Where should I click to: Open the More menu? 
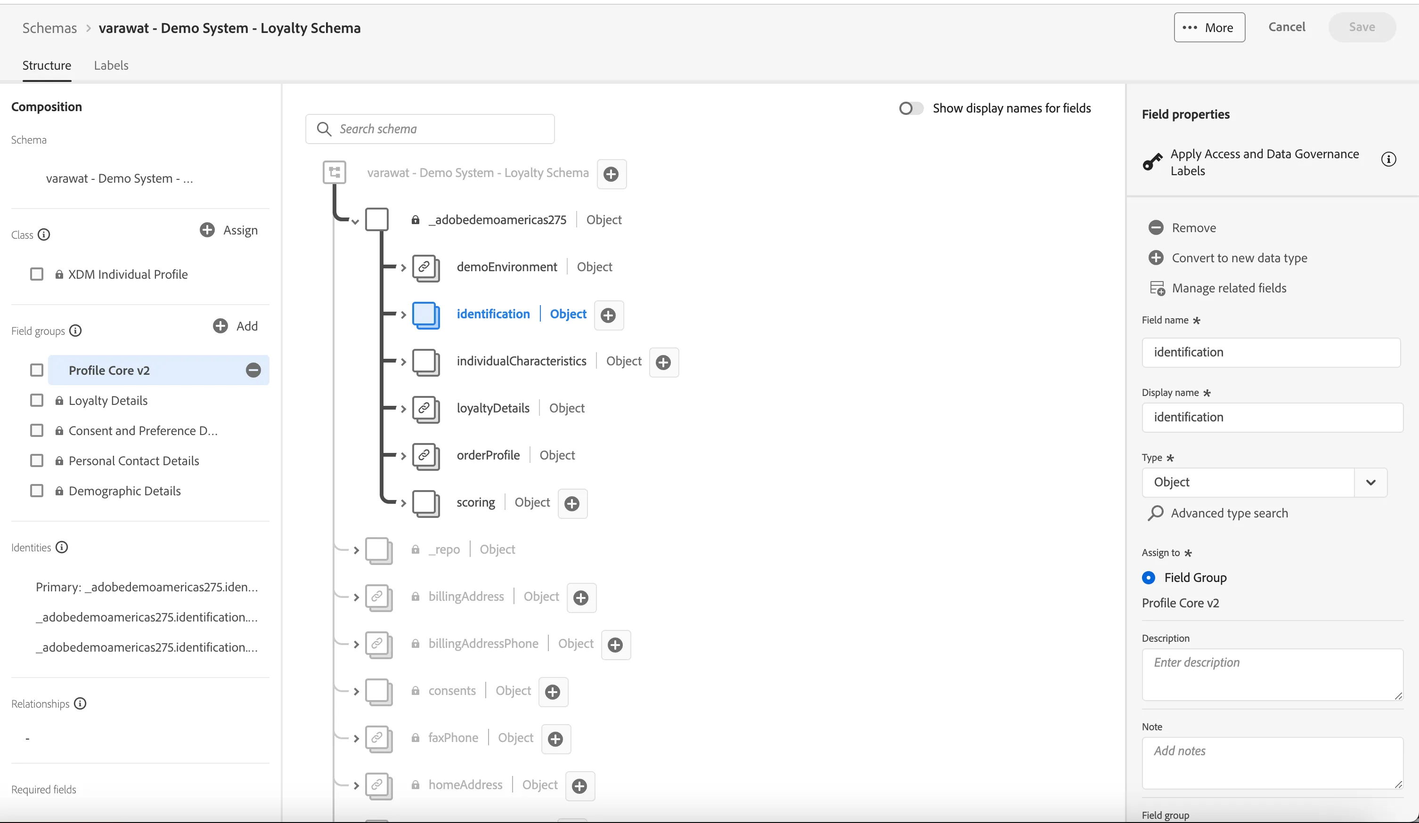(x=1209, y=27)
